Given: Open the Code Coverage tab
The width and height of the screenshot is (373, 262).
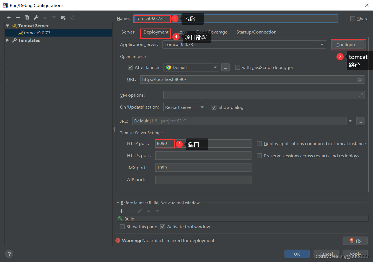Looking at the screenshot, I should tap(212, 32).
